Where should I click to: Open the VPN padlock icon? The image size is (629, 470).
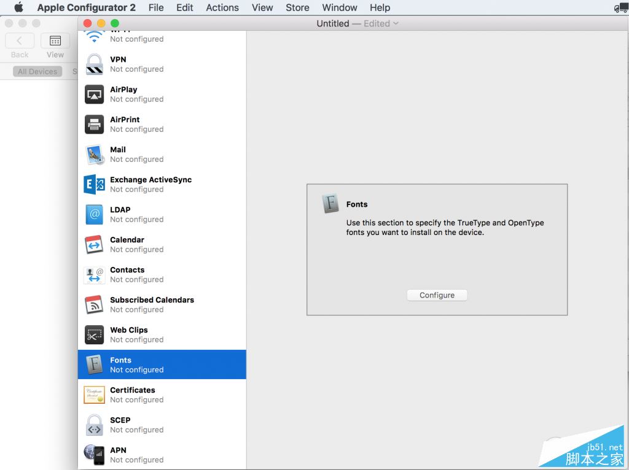[94, 64]
